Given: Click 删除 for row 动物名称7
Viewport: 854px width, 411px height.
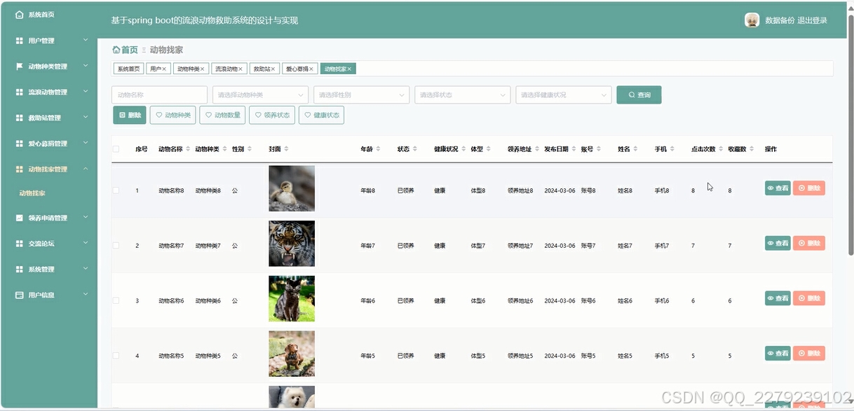Looking at the screenshot, I should click(809, 243).
